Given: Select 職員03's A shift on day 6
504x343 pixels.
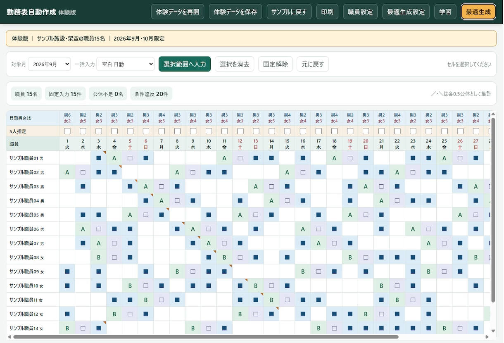Looking at the screenshot, I should click(146, 186).
